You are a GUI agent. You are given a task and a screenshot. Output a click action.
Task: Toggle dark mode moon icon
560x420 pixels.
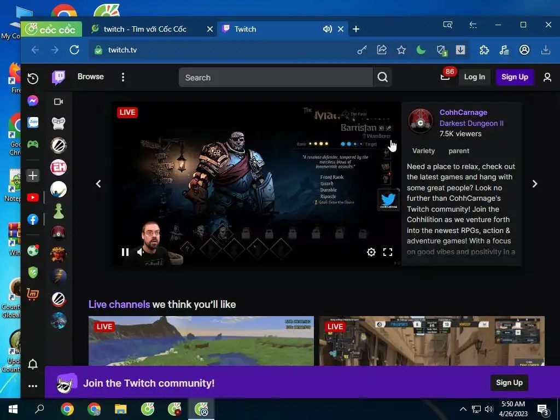pos(421,50)
